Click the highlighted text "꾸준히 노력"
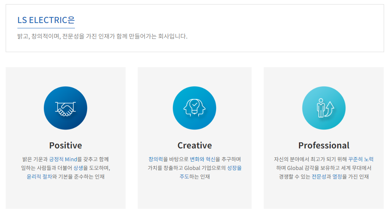Screen dimensions: 389x213 coord(361,159)
